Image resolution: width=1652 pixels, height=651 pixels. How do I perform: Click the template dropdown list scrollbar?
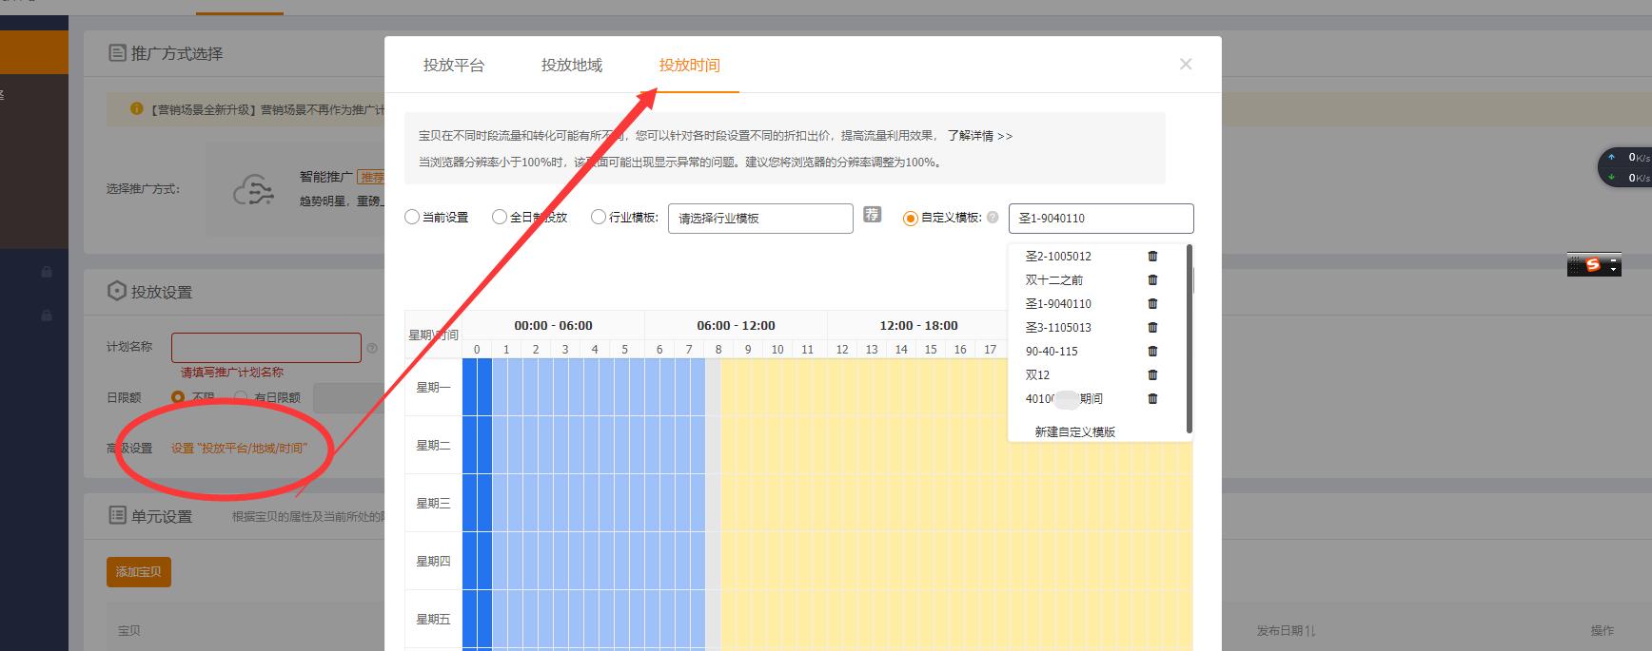click(1190, 338)
